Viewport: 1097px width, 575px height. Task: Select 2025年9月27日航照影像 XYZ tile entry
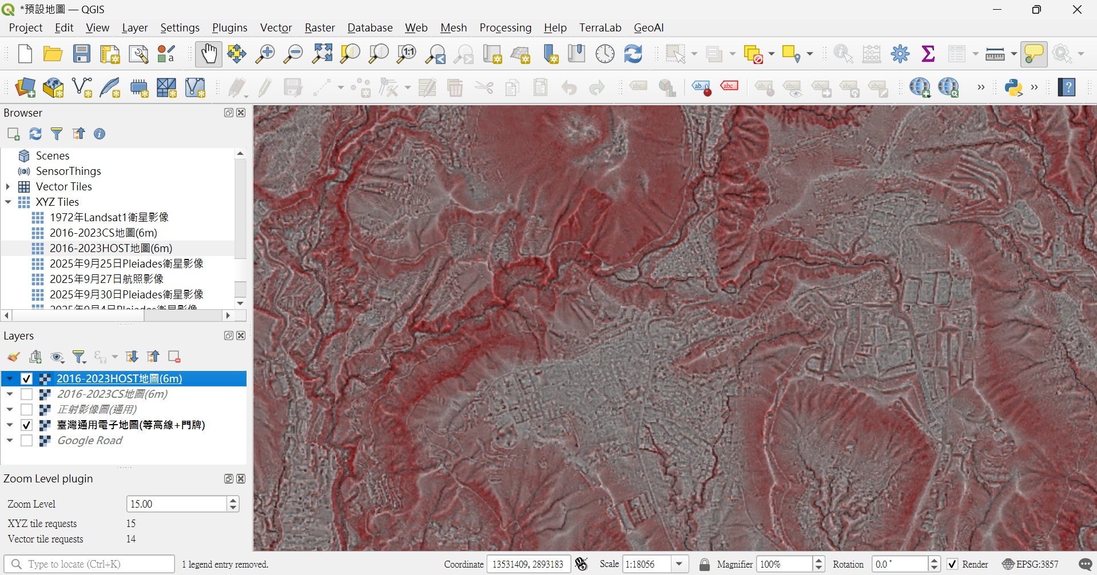click(x=106, y=279)
